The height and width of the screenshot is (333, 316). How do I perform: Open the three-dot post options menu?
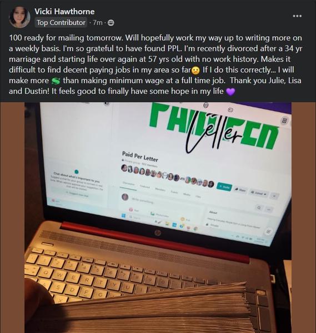tap(297, 16)
